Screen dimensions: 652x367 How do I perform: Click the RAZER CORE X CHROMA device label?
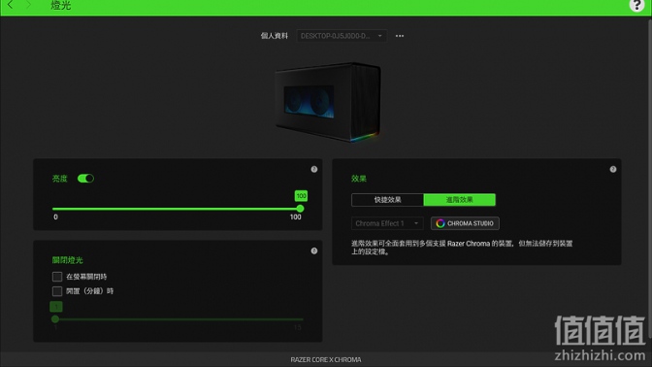point(326,359)
